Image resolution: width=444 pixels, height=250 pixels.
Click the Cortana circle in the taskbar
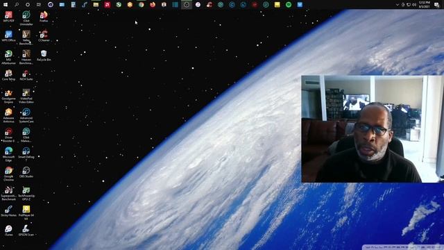(x=28, y=5)
